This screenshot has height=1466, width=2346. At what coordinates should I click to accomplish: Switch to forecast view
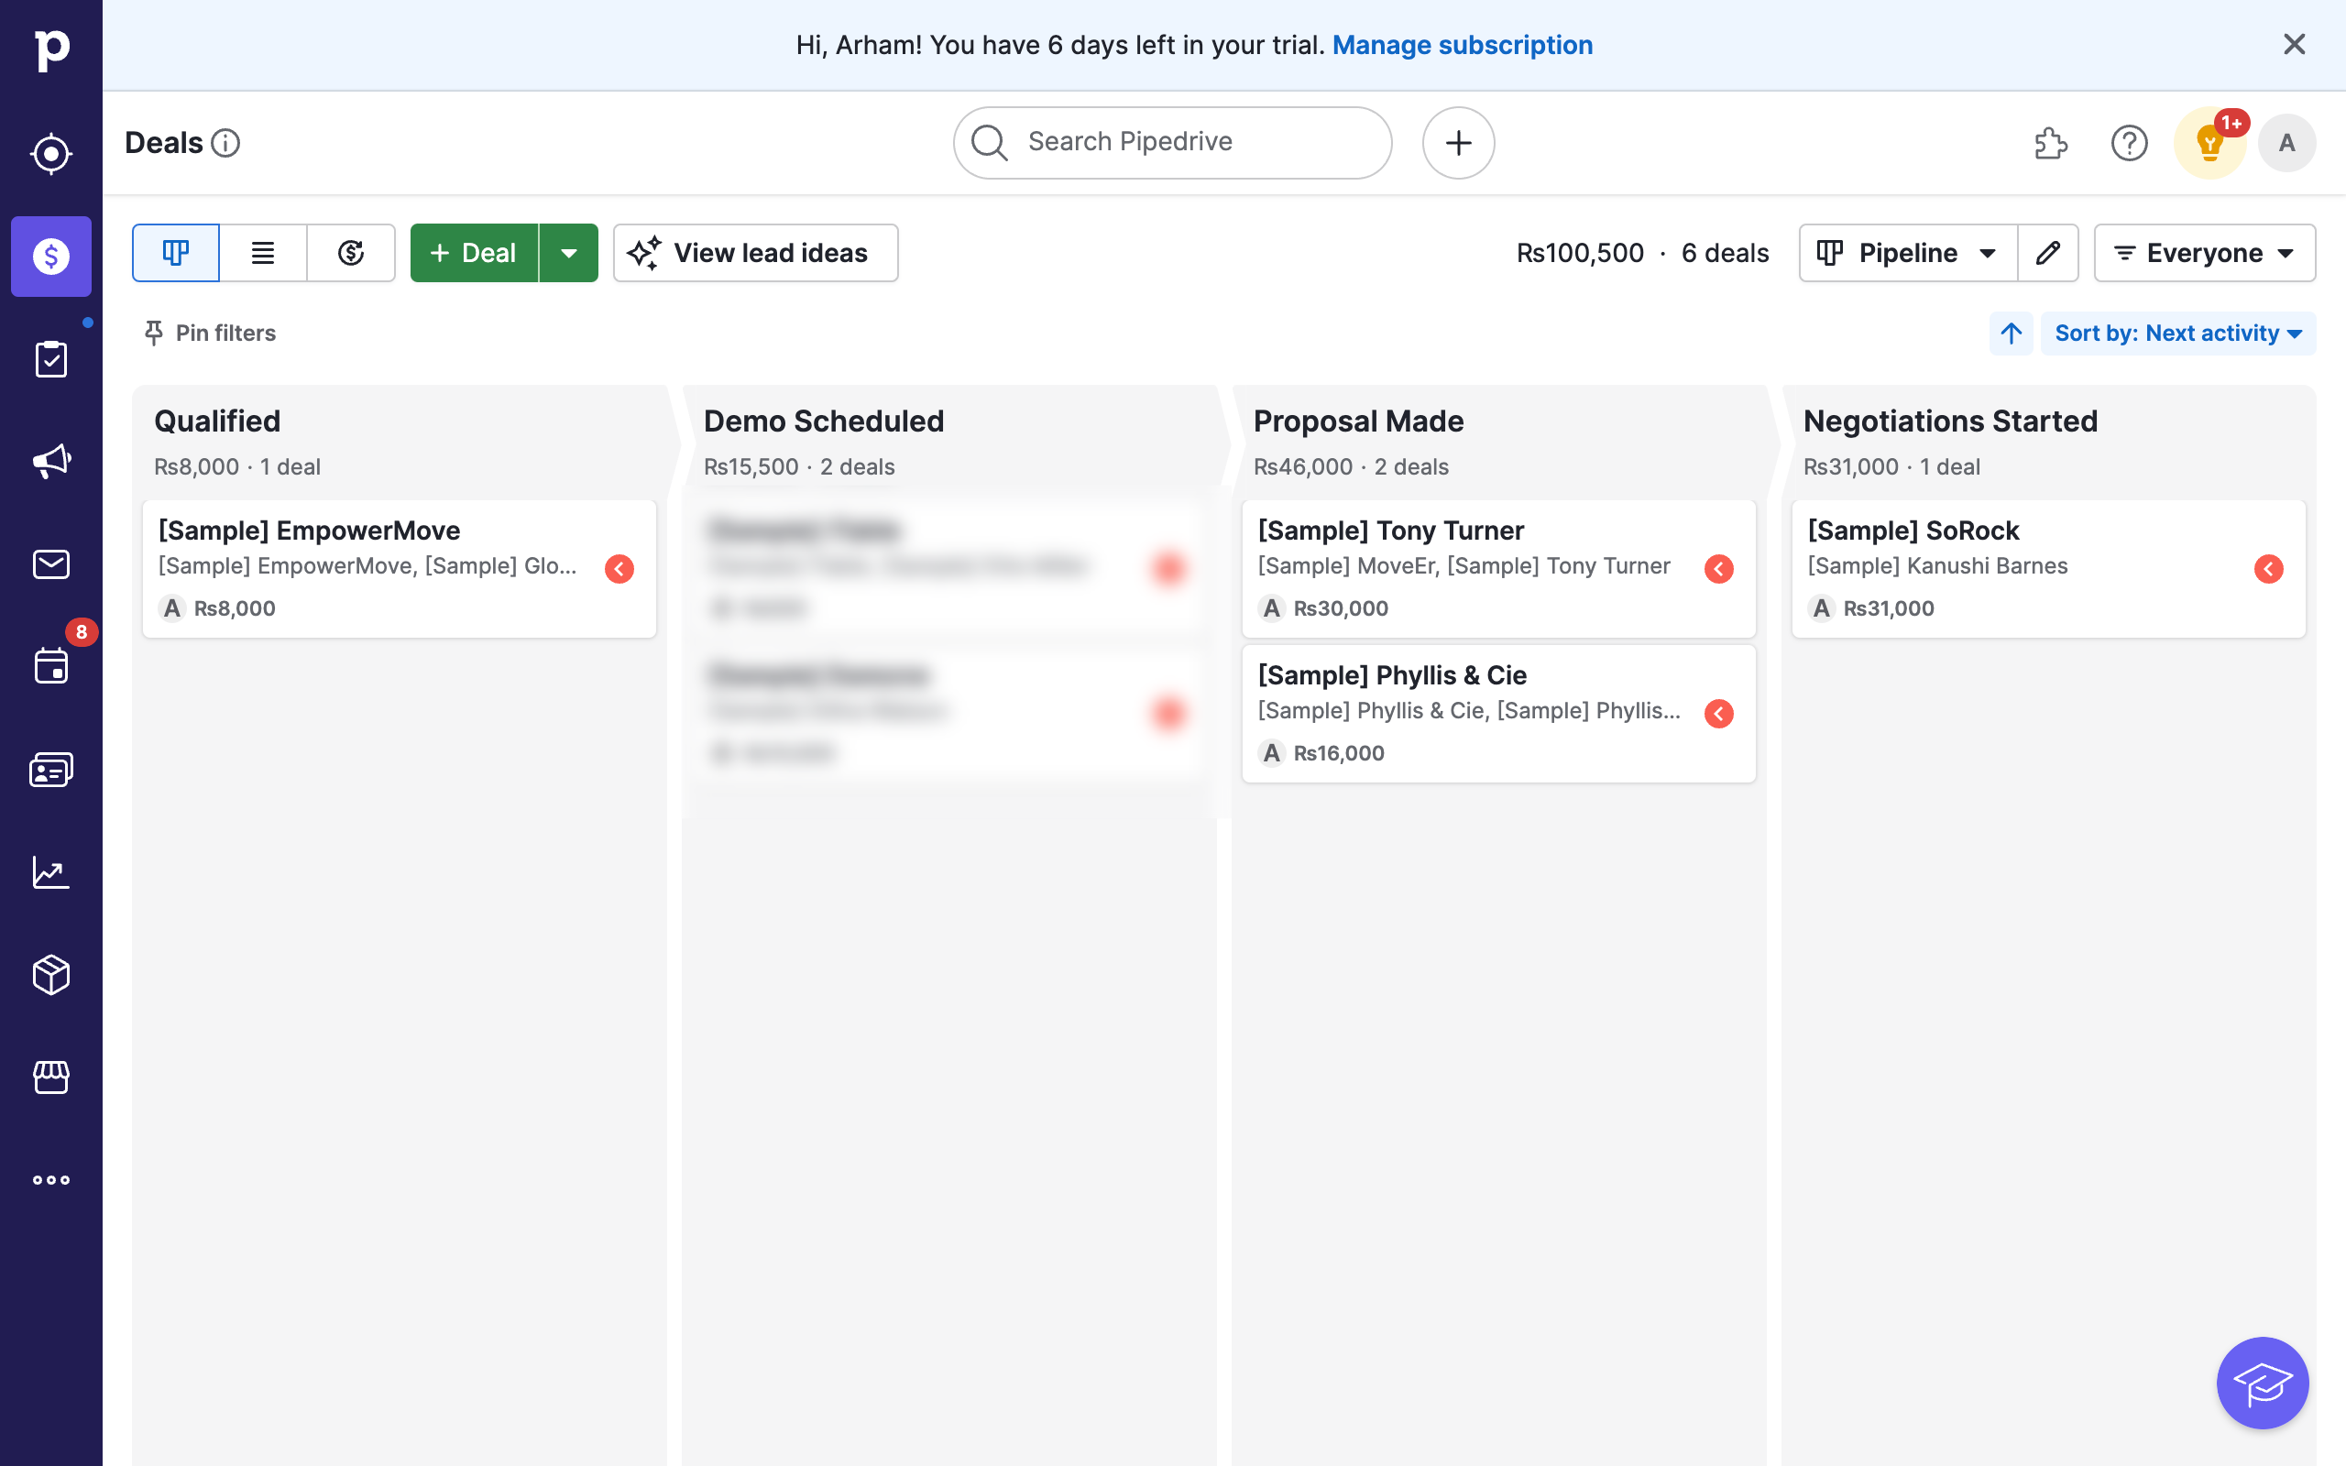coord(351,253)
